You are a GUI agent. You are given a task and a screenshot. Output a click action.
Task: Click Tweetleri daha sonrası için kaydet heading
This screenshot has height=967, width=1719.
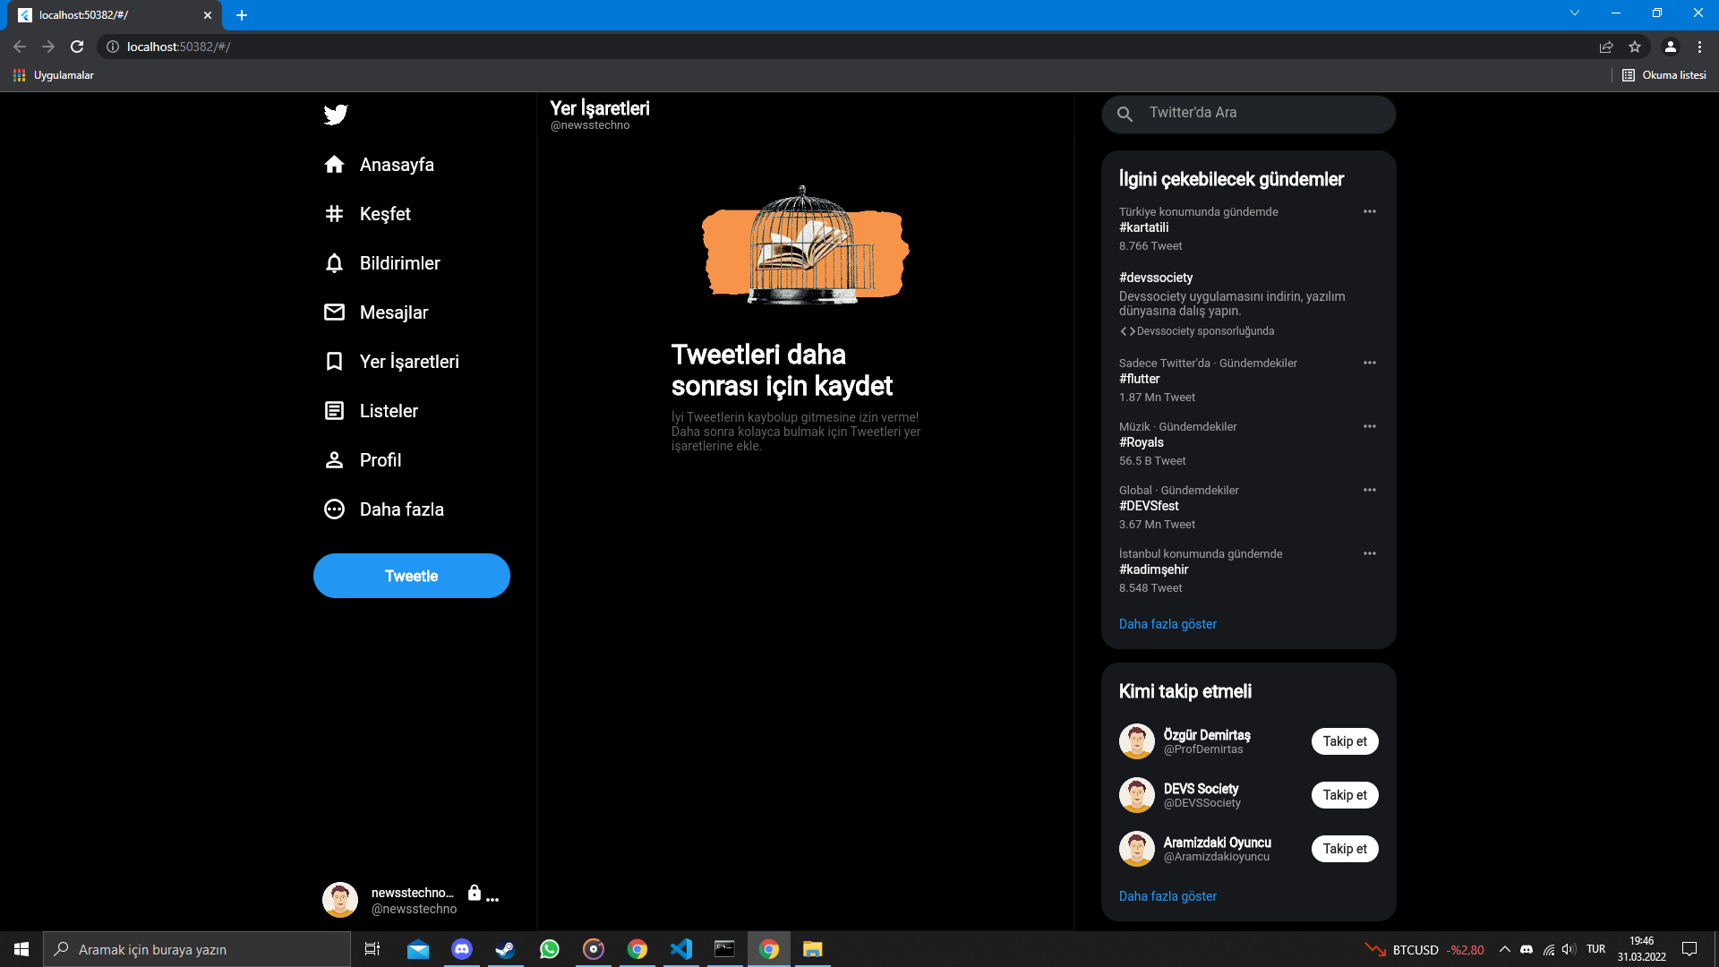pyautogui.click(x=782, y=370)
